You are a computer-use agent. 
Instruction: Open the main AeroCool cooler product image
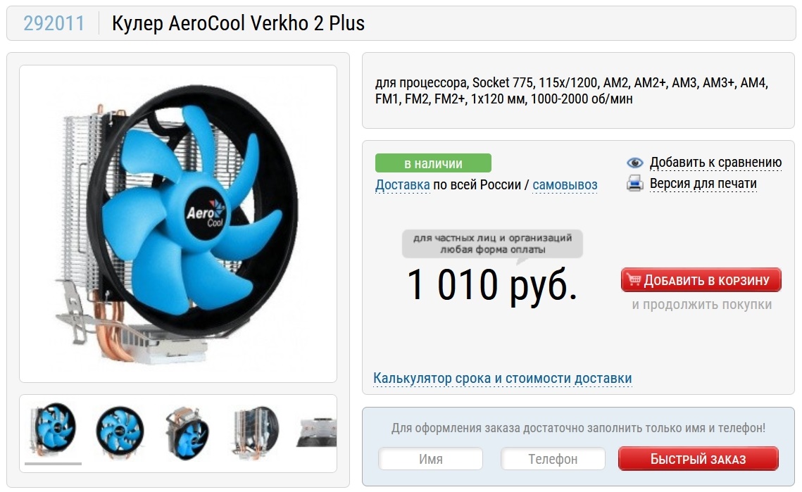[178, 224]
